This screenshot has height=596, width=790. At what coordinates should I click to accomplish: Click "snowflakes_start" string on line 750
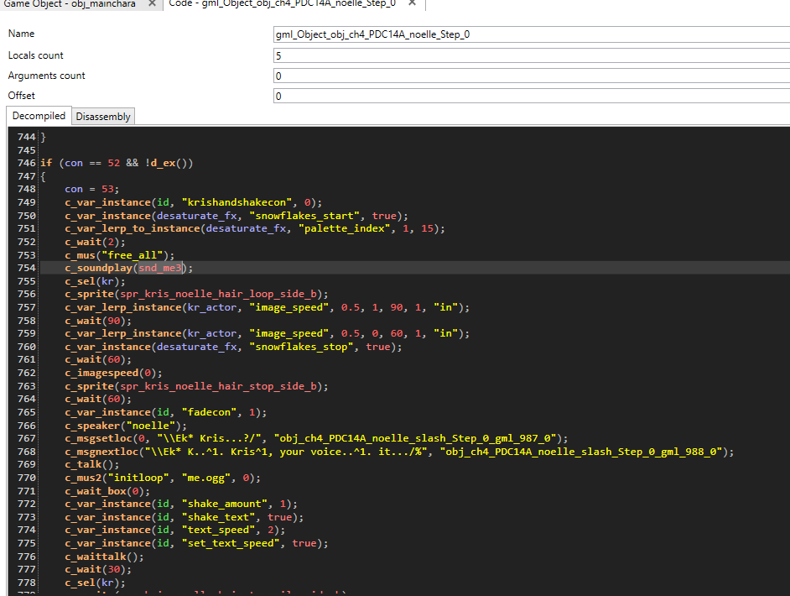[x=304, y=216]
